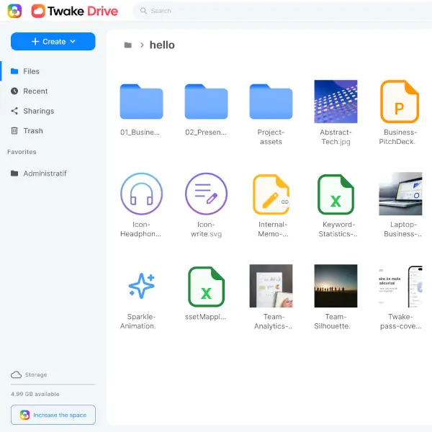This screenshot has width=432, height=432.
Task: Open the Internal-Memo note file icon
Action: point(271,194)
